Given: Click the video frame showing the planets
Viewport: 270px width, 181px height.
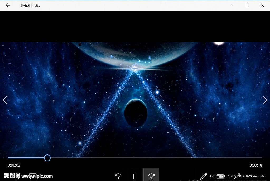Looking at the screenshot, I should coord(135,100).
